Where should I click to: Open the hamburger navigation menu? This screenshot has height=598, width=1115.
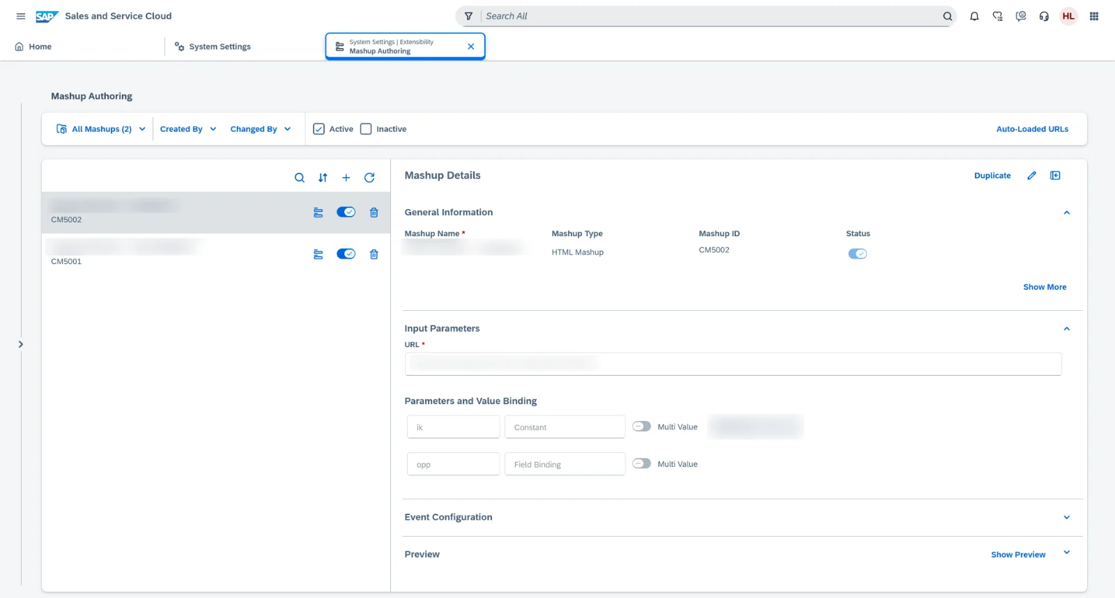21,16
